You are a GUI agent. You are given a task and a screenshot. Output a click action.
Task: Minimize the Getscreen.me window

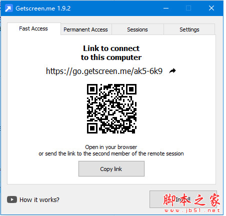(x=166, y=8)
